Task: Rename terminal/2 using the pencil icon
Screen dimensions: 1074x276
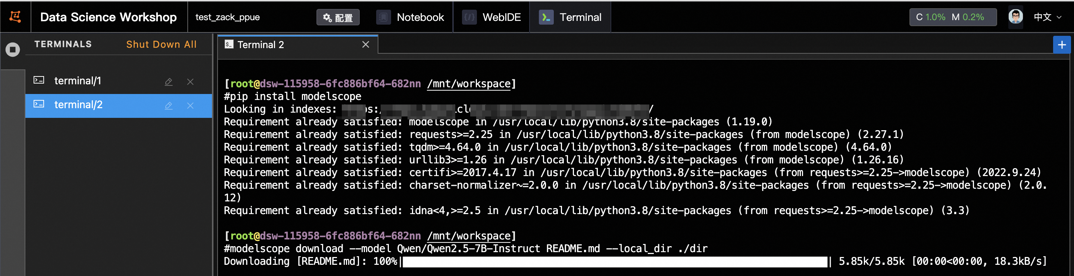Action: point(168,106)
